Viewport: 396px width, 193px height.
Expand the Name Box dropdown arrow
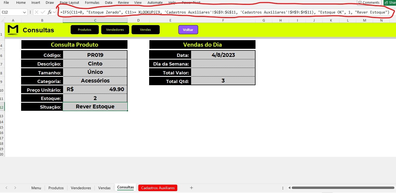[x=25, y=12]
